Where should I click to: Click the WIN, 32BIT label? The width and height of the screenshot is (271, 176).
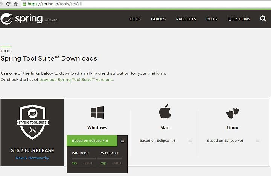pyautogui.click(x=81, y=153)
